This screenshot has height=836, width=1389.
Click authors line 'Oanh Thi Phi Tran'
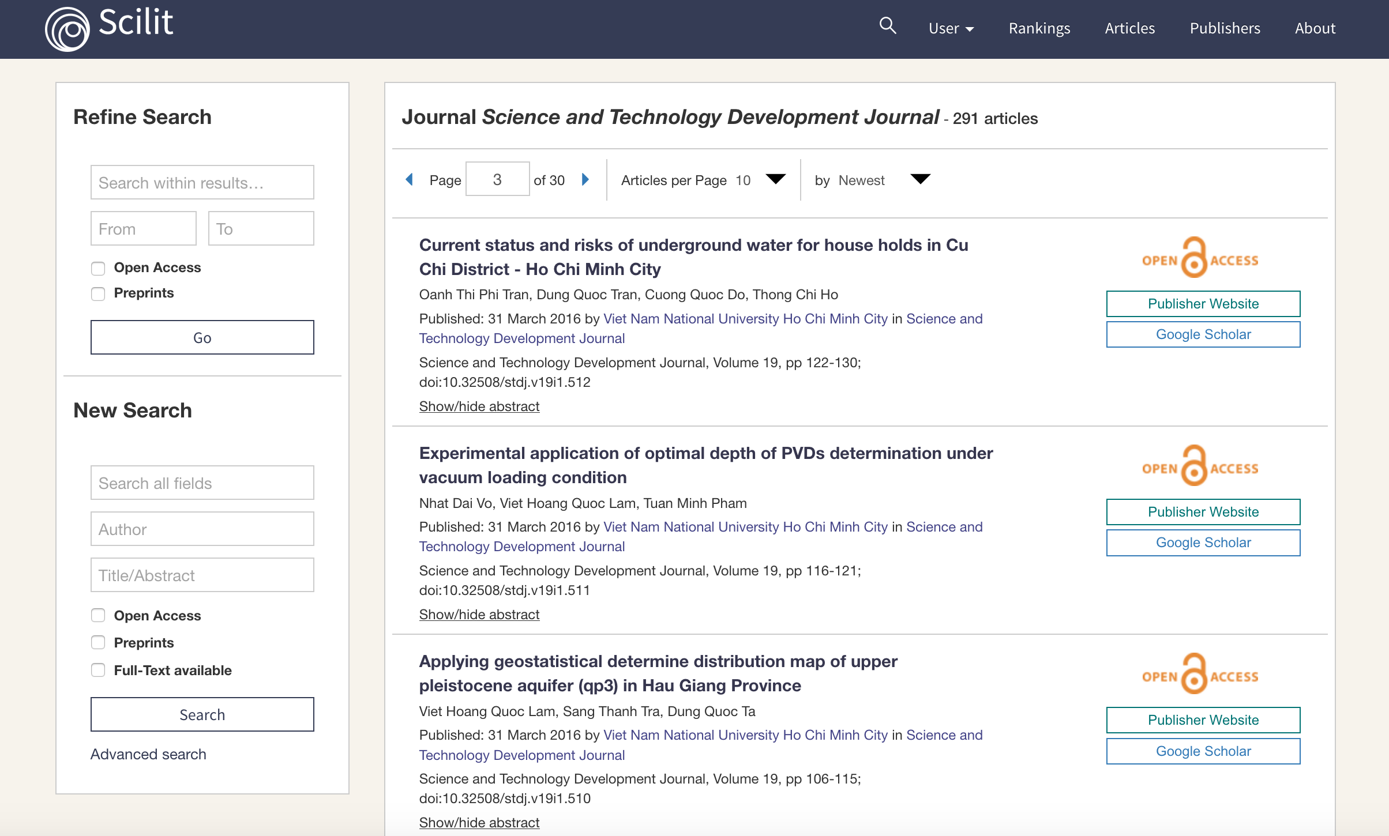point(628,295)
